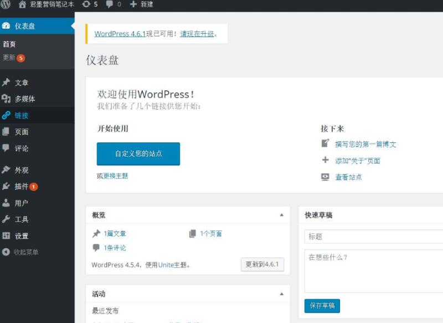This screenshot has height=323, width=443.
Task: Click the edit icon beside 撰写您的第一篇博文
Action: click(325, 143)
